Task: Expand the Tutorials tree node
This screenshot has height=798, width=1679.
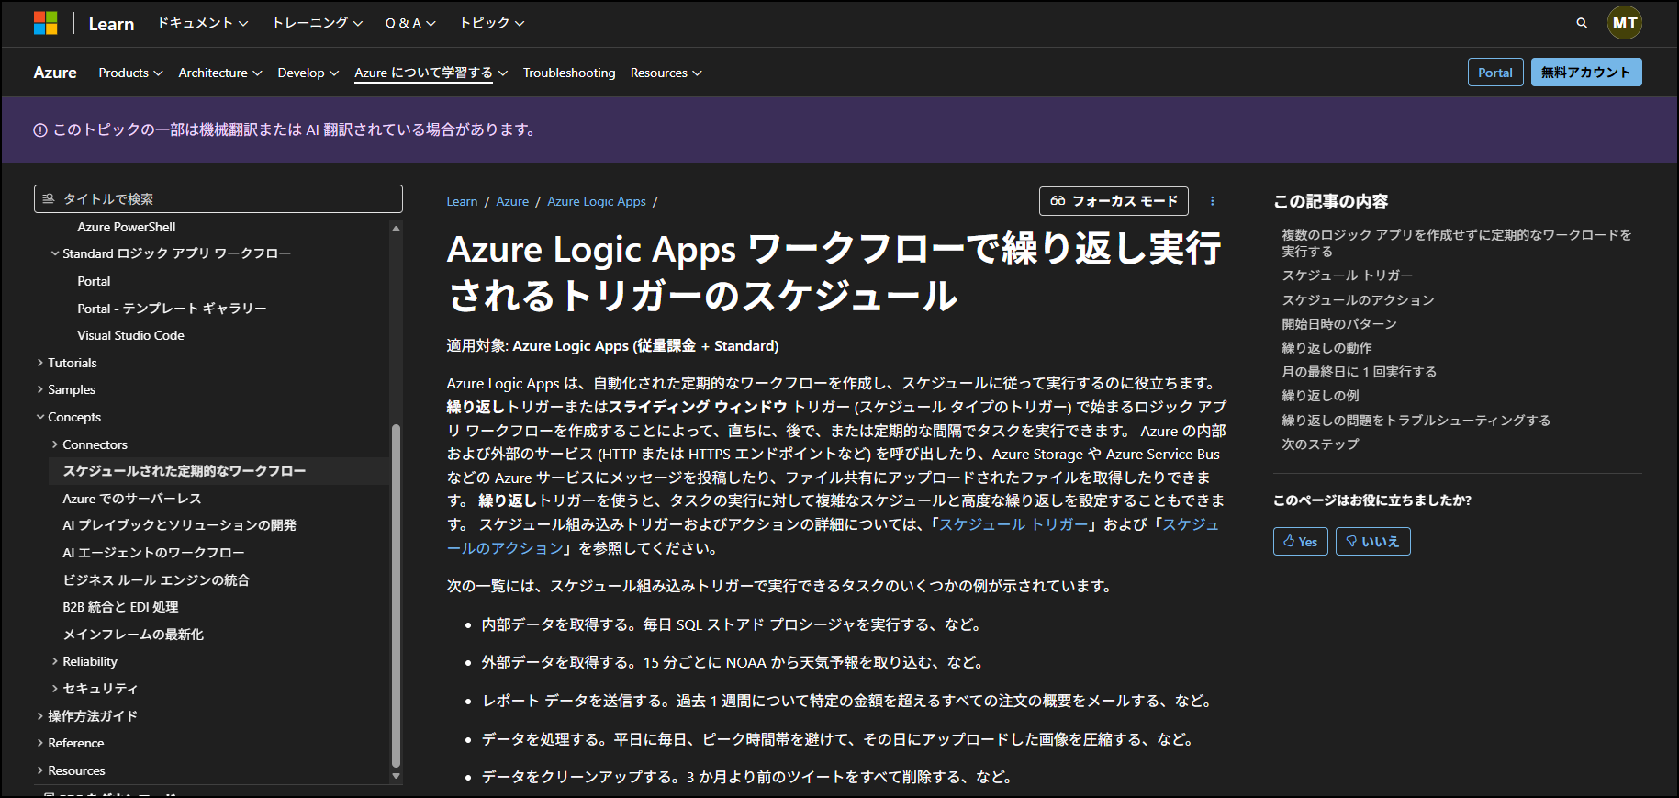Action: point(40,363)
